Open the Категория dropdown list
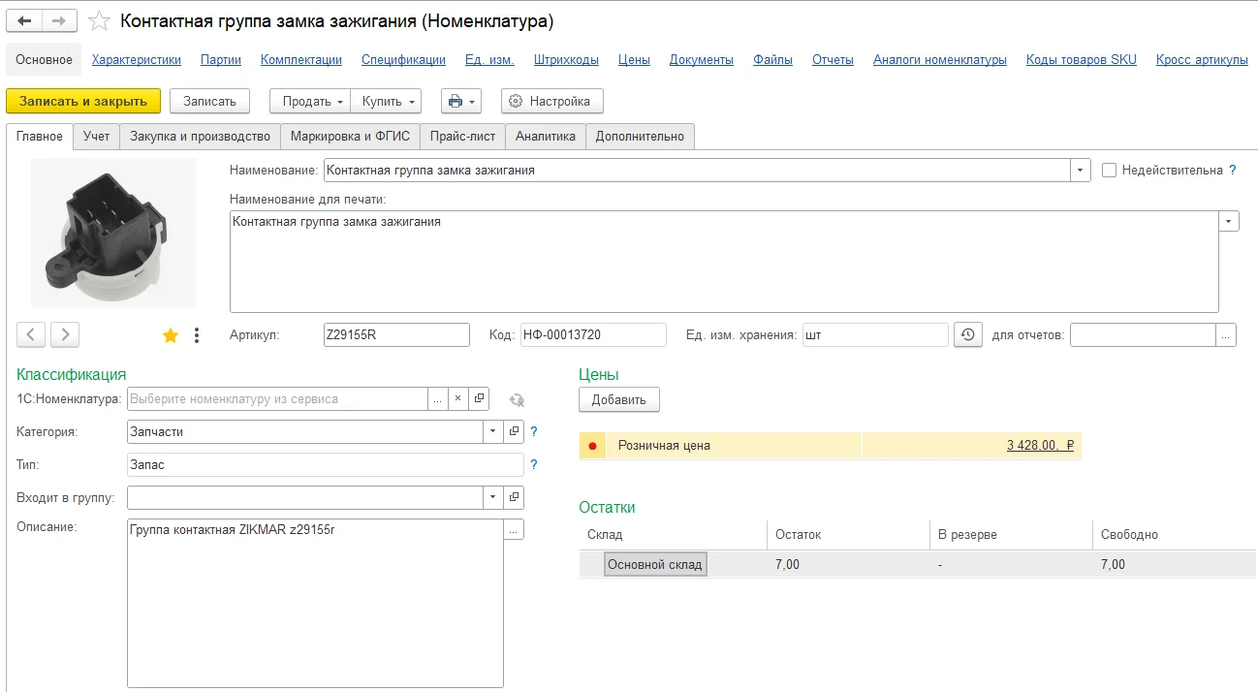Image resolution: width=1258 pixels, height=692 pixels. click(493, 431)
